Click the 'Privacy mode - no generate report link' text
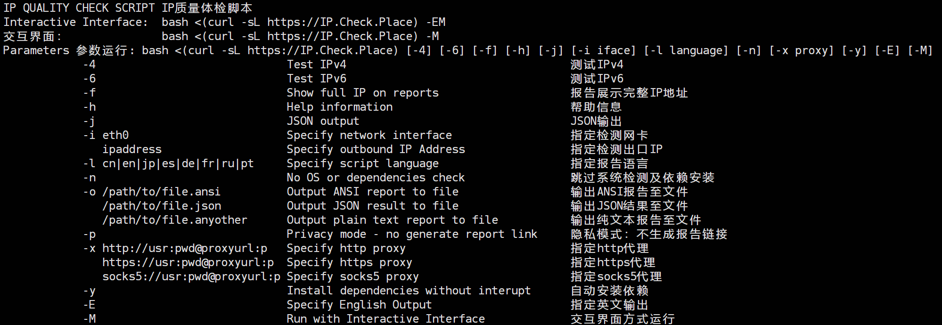The image size is (942, 325). [412, 234]
